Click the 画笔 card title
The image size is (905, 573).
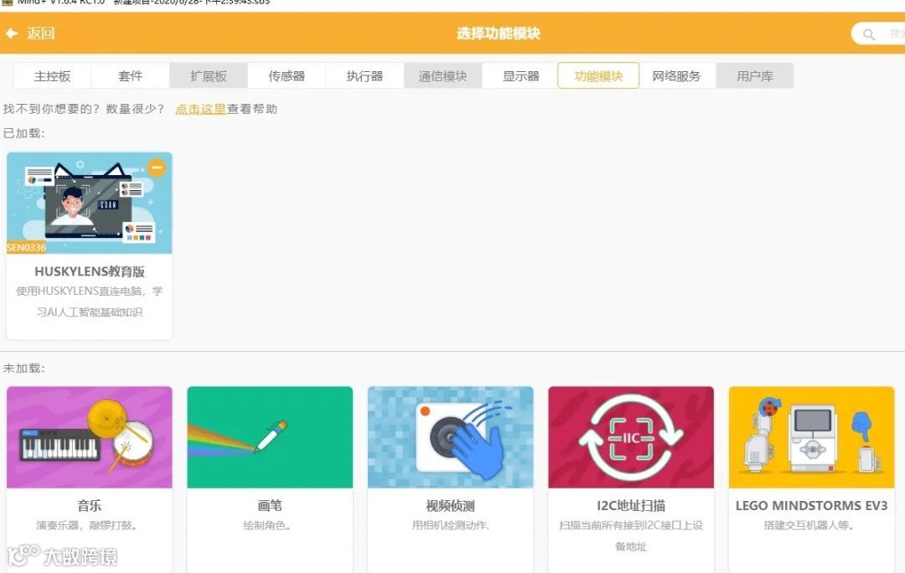pos(270,505)
